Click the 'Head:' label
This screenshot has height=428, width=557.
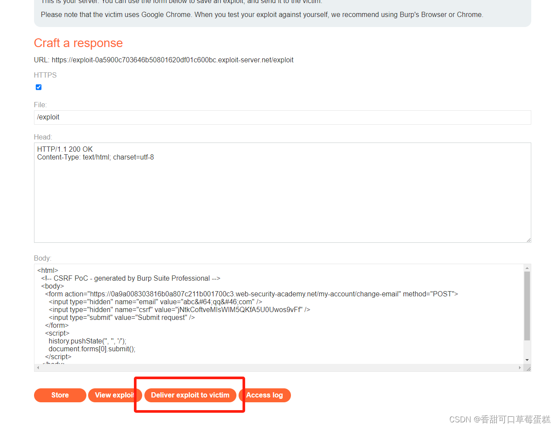coord(43,137)
